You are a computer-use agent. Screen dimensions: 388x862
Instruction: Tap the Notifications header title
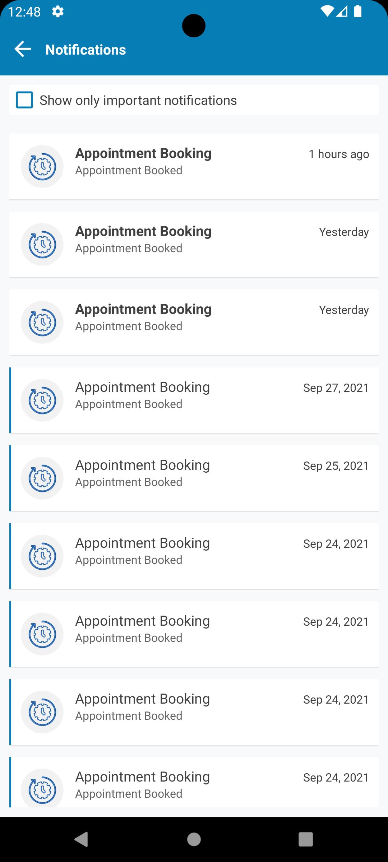[86, 50]
